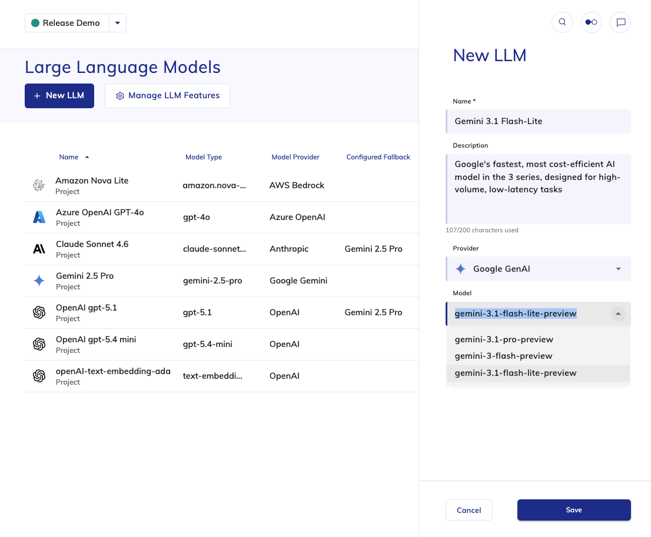Open the Claude Sonnet 4.6 entry
Viewport: 651px width, 537px height.
92,244
